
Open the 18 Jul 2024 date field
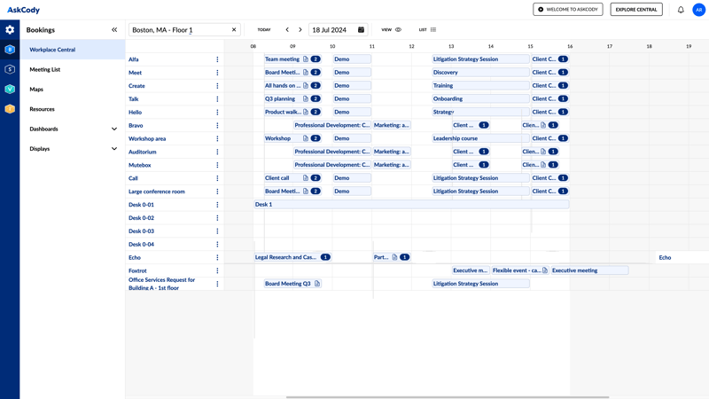[x=338, y=30]
